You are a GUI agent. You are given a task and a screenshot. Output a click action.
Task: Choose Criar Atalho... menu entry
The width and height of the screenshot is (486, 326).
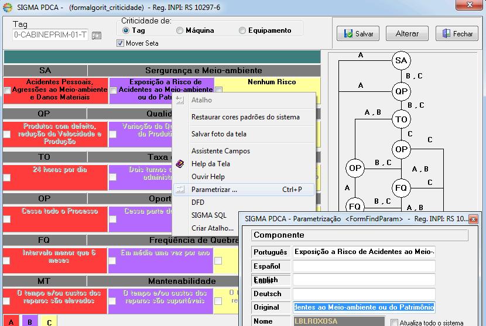coord(213,228)
